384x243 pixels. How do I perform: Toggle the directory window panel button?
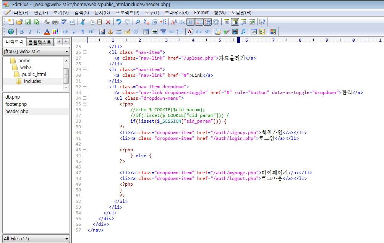pos(235,22)
